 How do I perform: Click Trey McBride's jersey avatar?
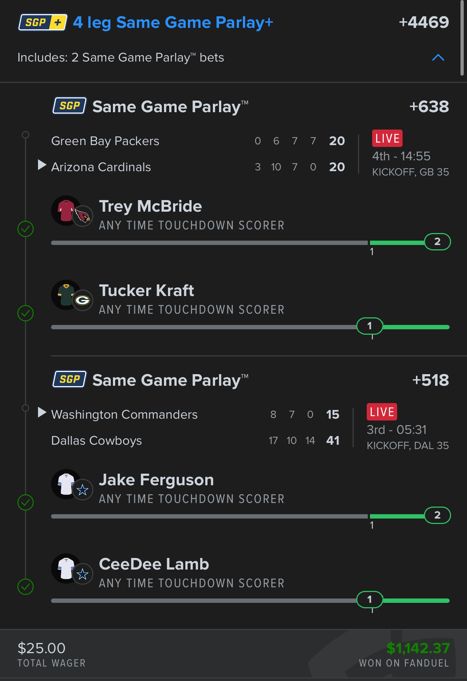67,211
